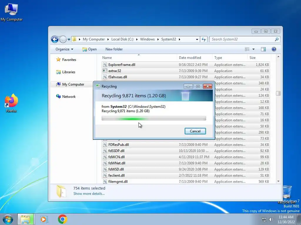The height and width of the screenshot is (225, 301).
Task: Sort by Type column header
Action: [x=230, y=58]
